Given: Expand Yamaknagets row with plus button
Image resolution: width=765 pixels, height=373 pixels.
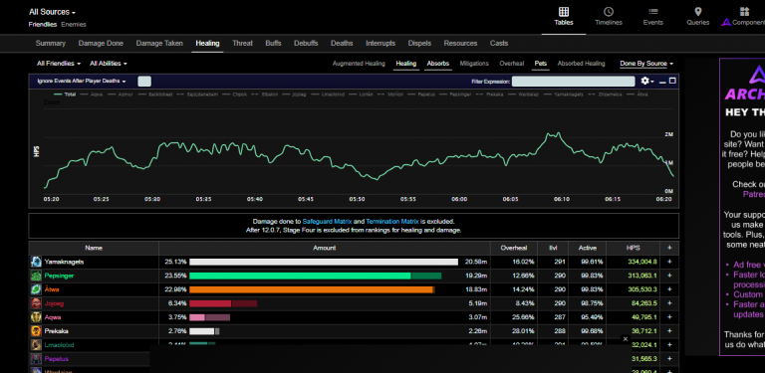Looking at the screenshot, I should click(669, 262).
